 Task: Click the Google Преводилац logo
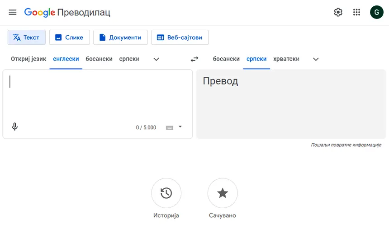[x=67, y=12]
